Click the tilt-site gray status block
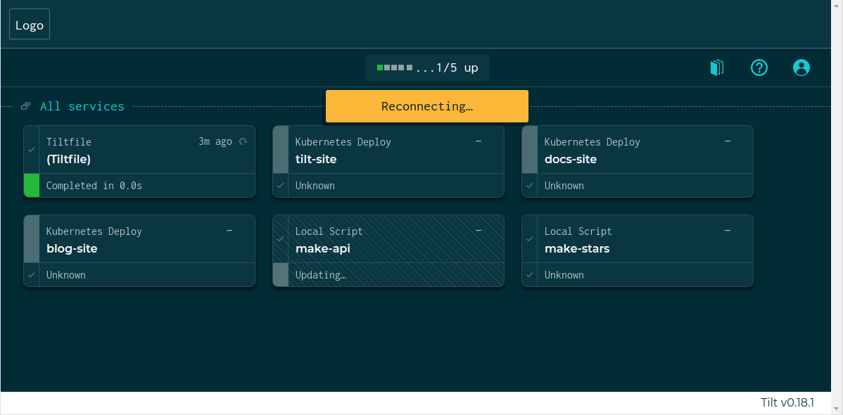The width and height of the screenshot is (843, 415). pyautogui.click(x=281, y=149)
